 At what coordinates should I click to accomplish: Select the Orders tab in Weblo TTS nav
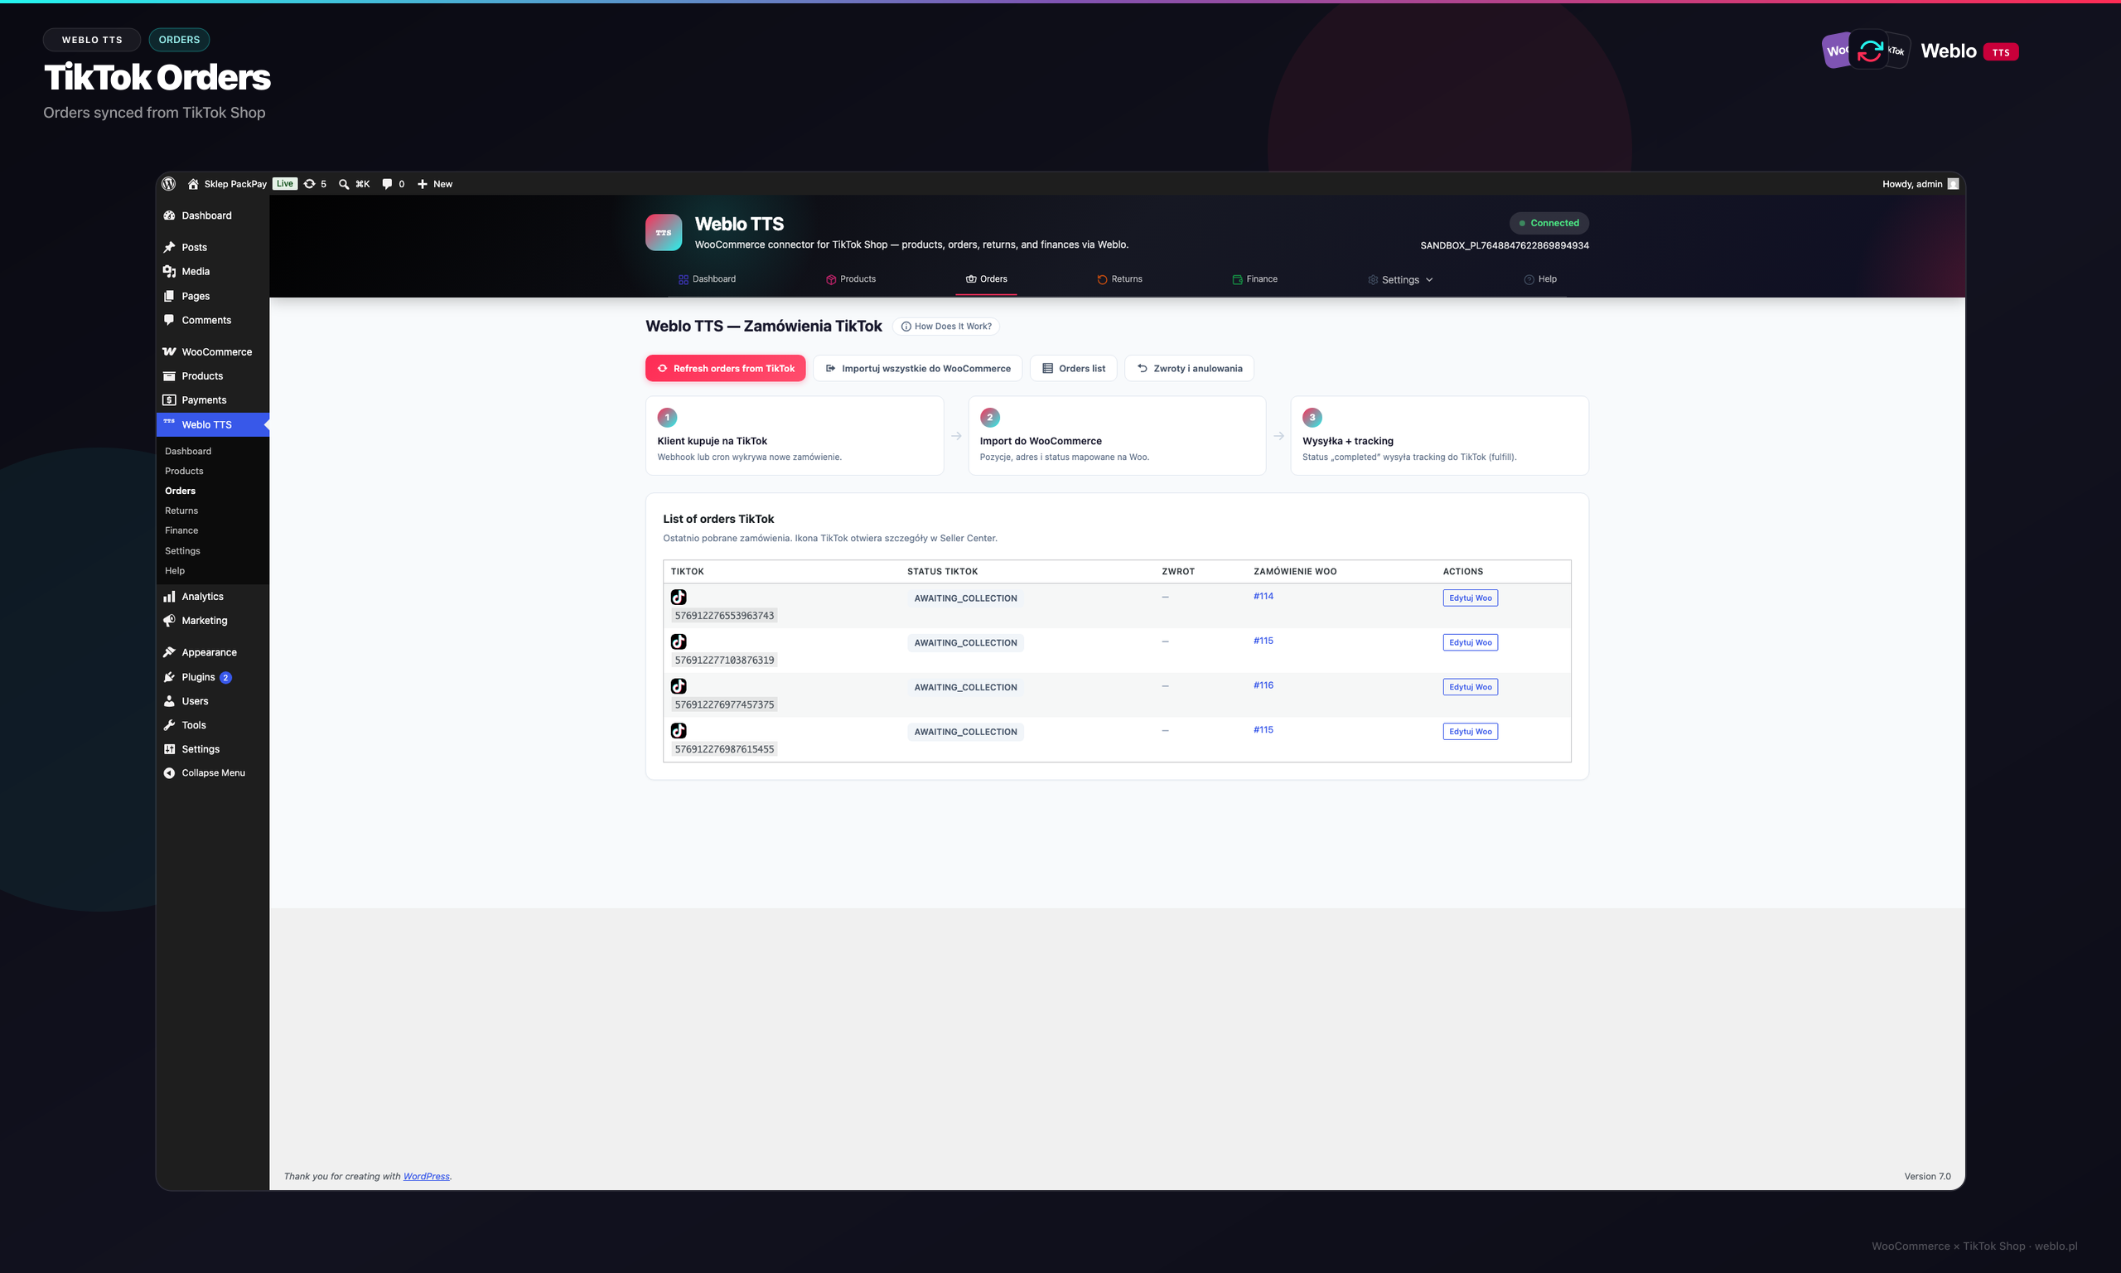pyautogui.click(x=986, y=278)
